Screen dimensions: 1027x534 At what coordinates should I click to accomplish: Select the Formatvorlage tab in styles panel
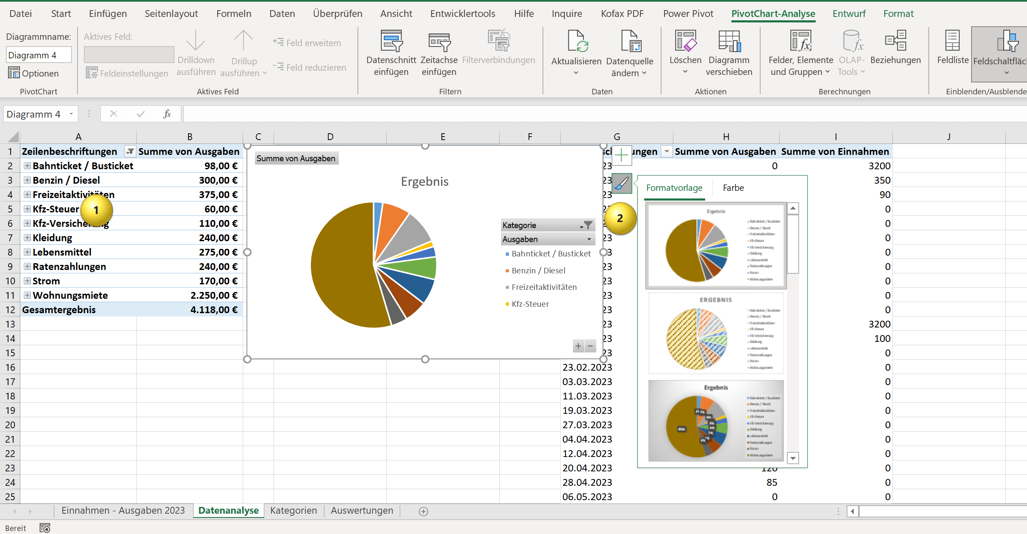pos(674,188)
